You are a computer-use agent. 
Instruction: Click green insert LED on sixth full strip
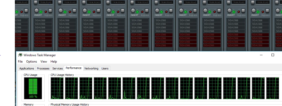[161, 12]
